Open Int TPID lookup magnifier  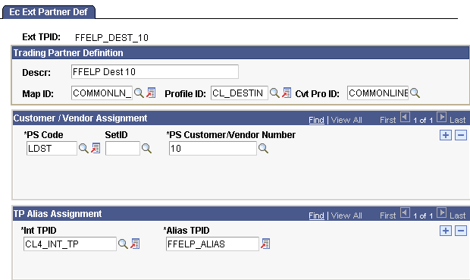pyautogui.click(x=123, y=244)
